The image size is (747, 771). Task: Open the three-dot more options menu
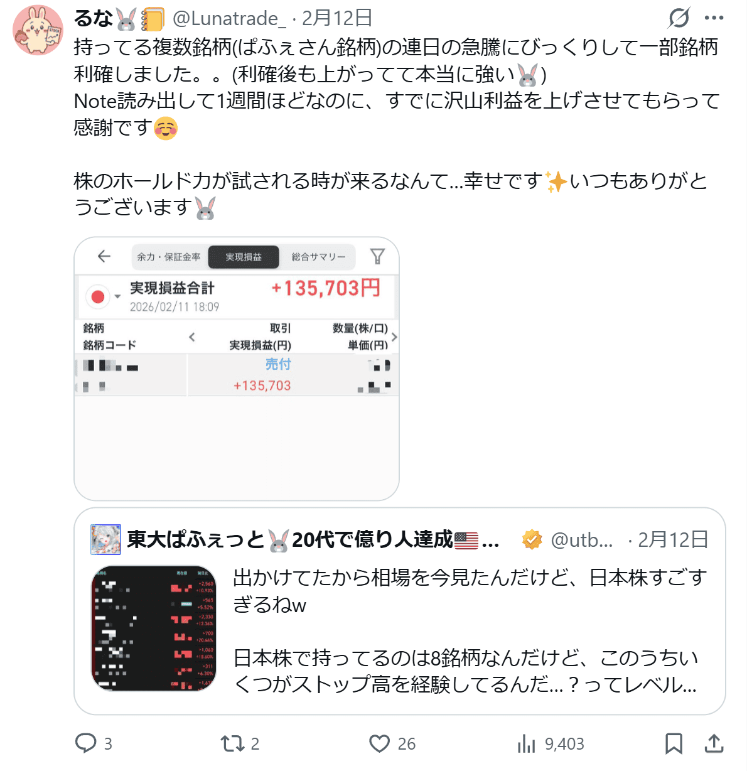coord(714,18)
